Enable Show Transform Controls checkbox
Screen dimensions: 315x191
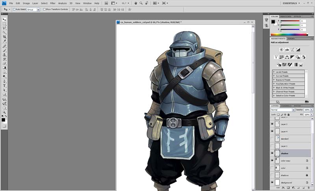[x=44, y=9]
